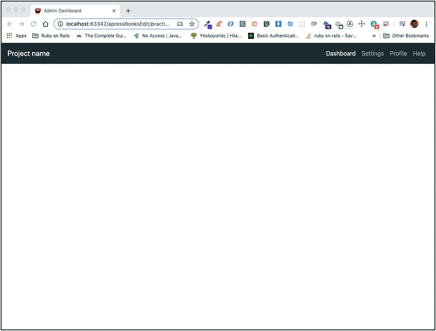Bookmark this page with the star icon
436x331 pixels.
[192, 24]
